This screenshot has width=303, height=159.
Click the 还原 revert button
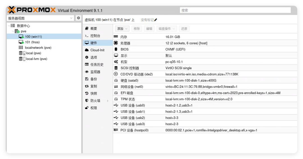(x=184, y=29)
